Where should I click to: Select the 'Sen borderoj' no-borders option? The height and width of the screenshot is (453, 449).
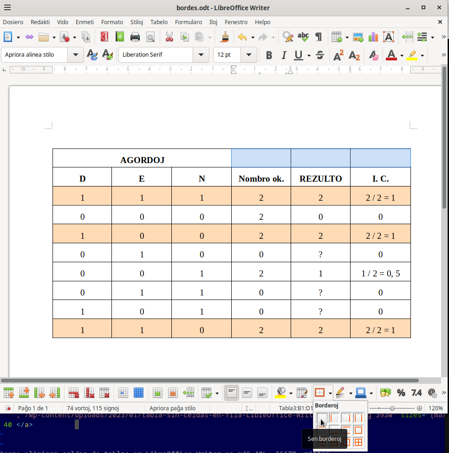point(322,418)
